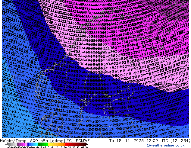191x148 pixels.
Task: Click the '54' legend value
Action: [x=87, y=147]
